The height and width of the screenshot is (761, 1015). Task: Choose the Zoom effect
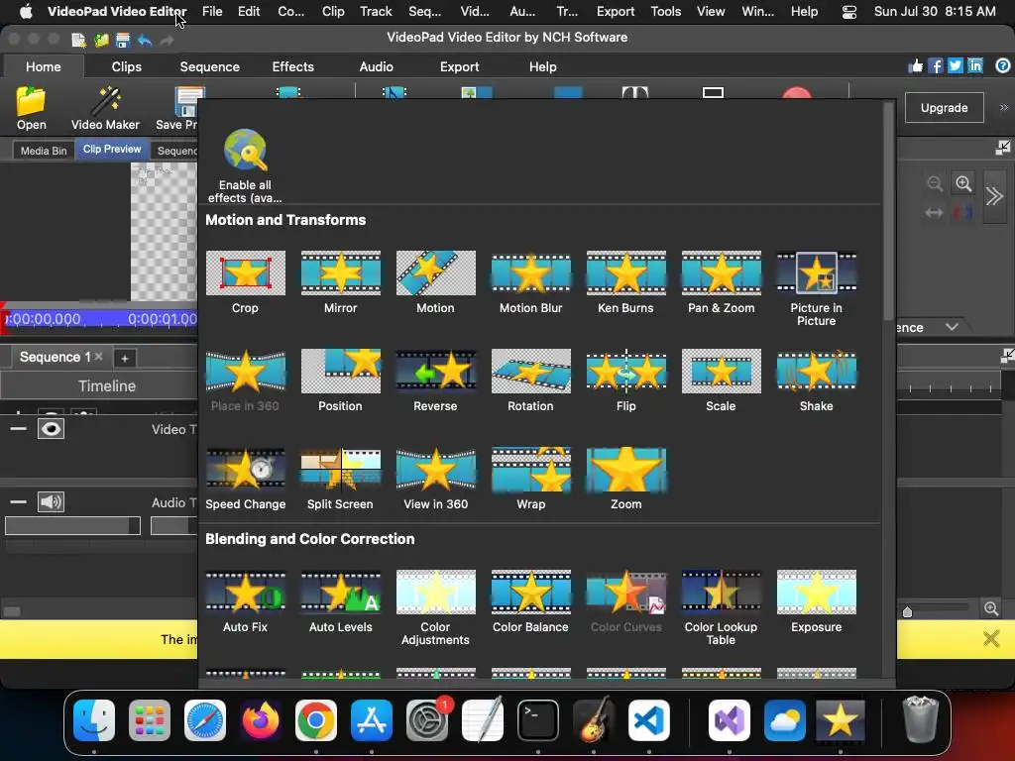[x=626, y=479]
